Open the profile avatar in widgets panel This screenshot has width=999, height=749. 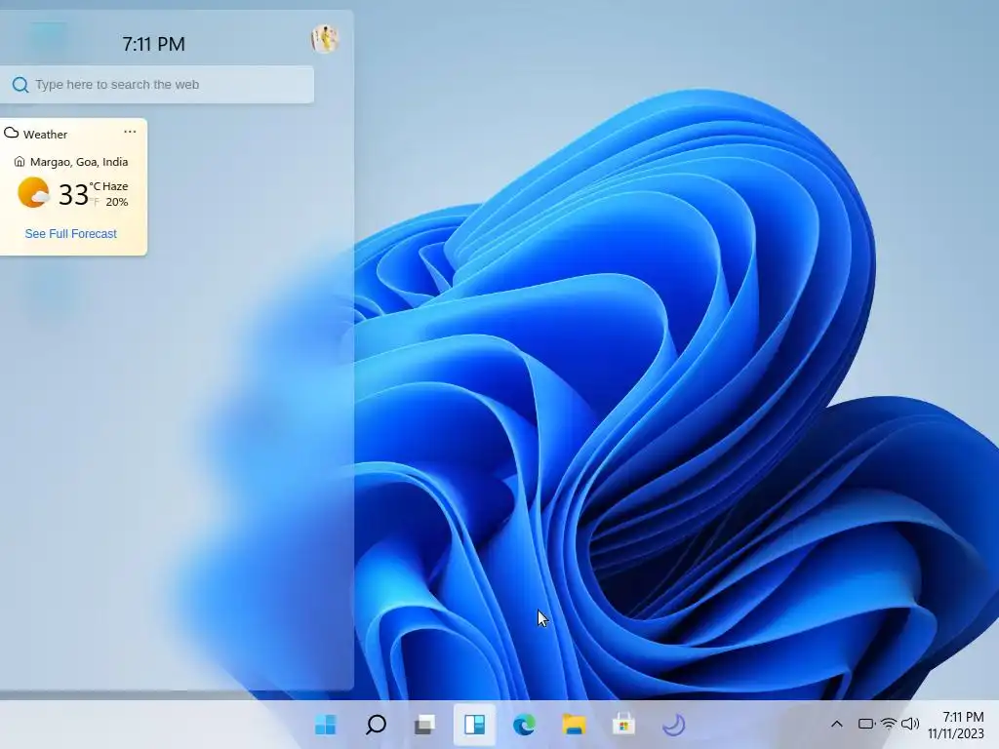click(x=325, y=39)
